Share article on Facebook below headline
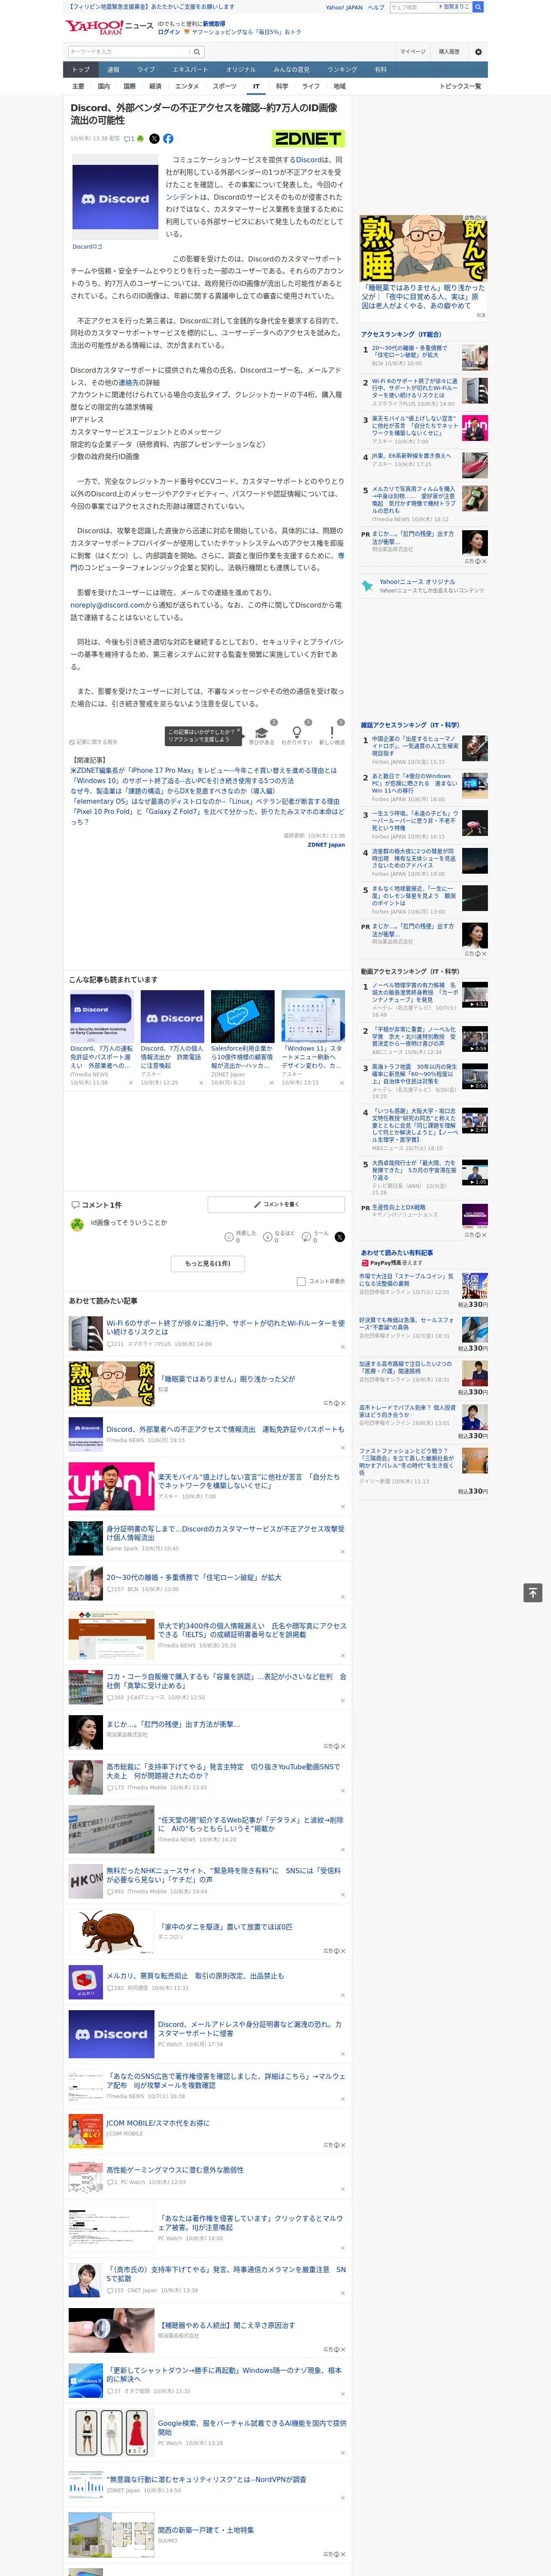Image resolution: width=551 pixels, height=2576 pixels. tap(168, 139)
